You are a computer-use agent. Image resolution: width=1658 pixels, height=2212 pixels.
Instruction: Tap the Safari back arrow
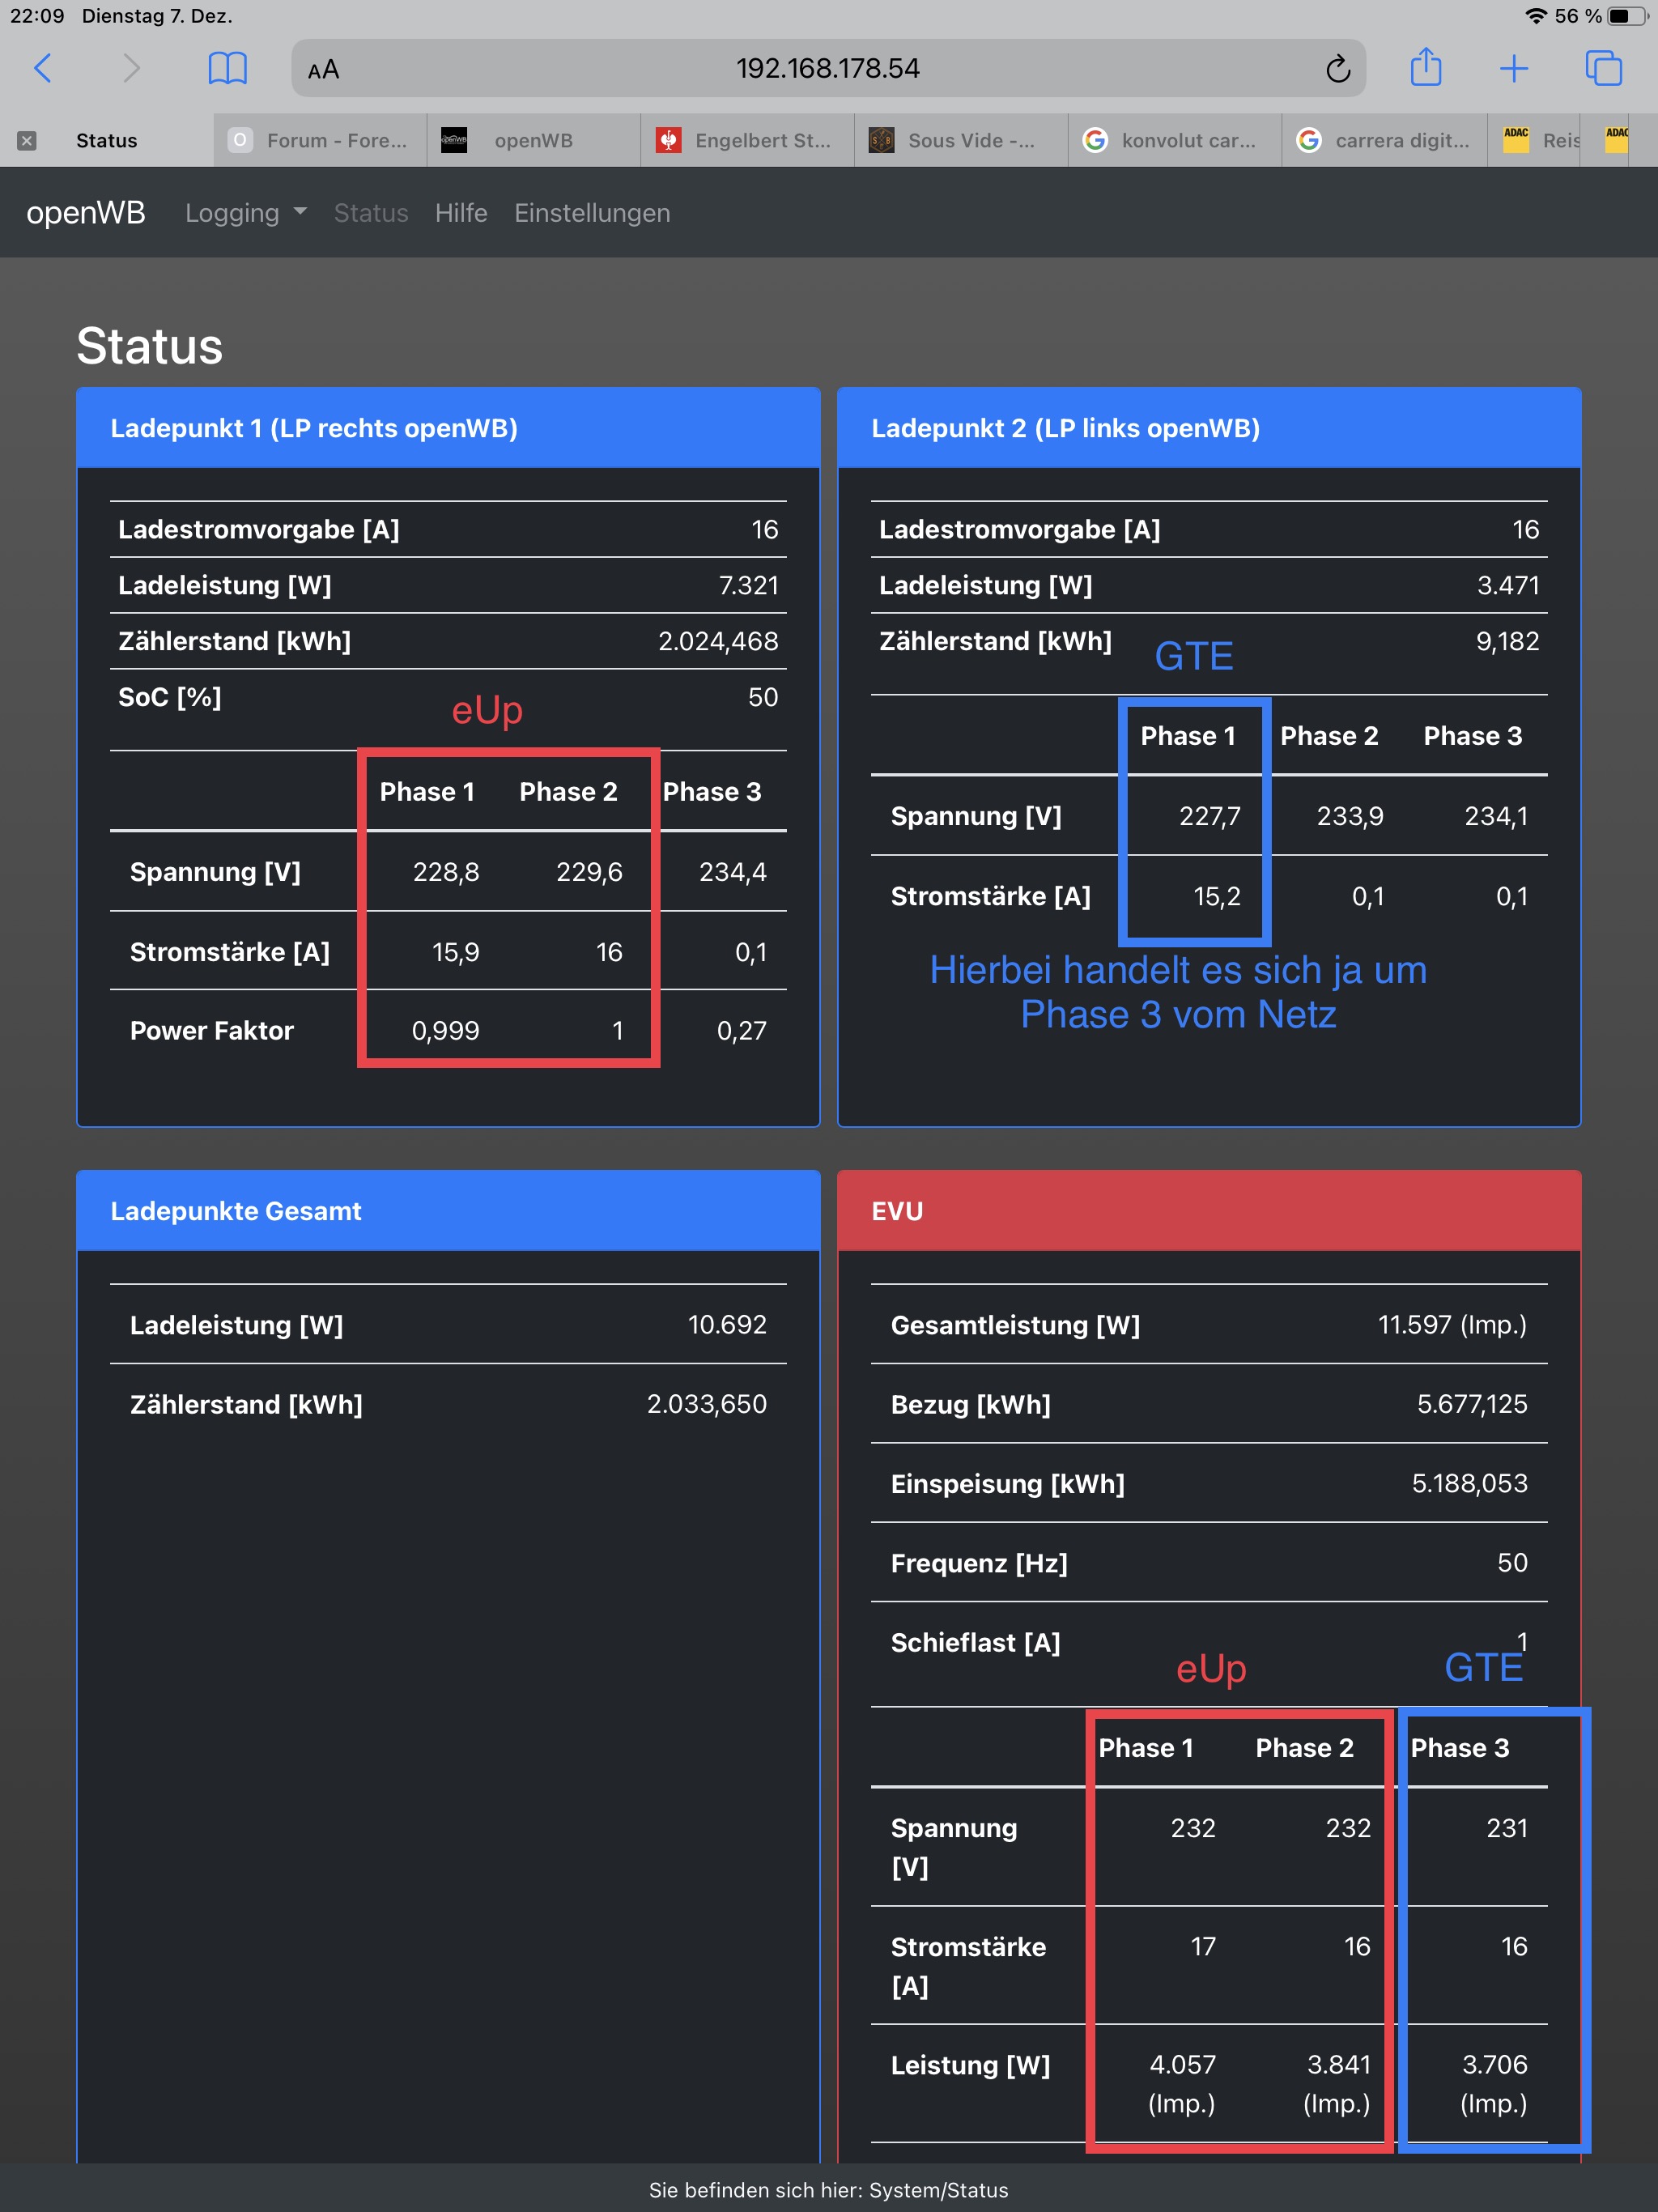coord(43,69)
